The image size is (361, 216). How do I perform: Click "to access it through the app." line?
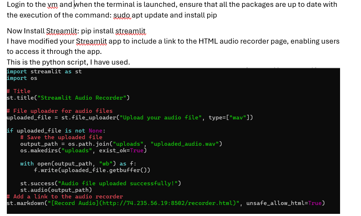[x=54, y=51]
